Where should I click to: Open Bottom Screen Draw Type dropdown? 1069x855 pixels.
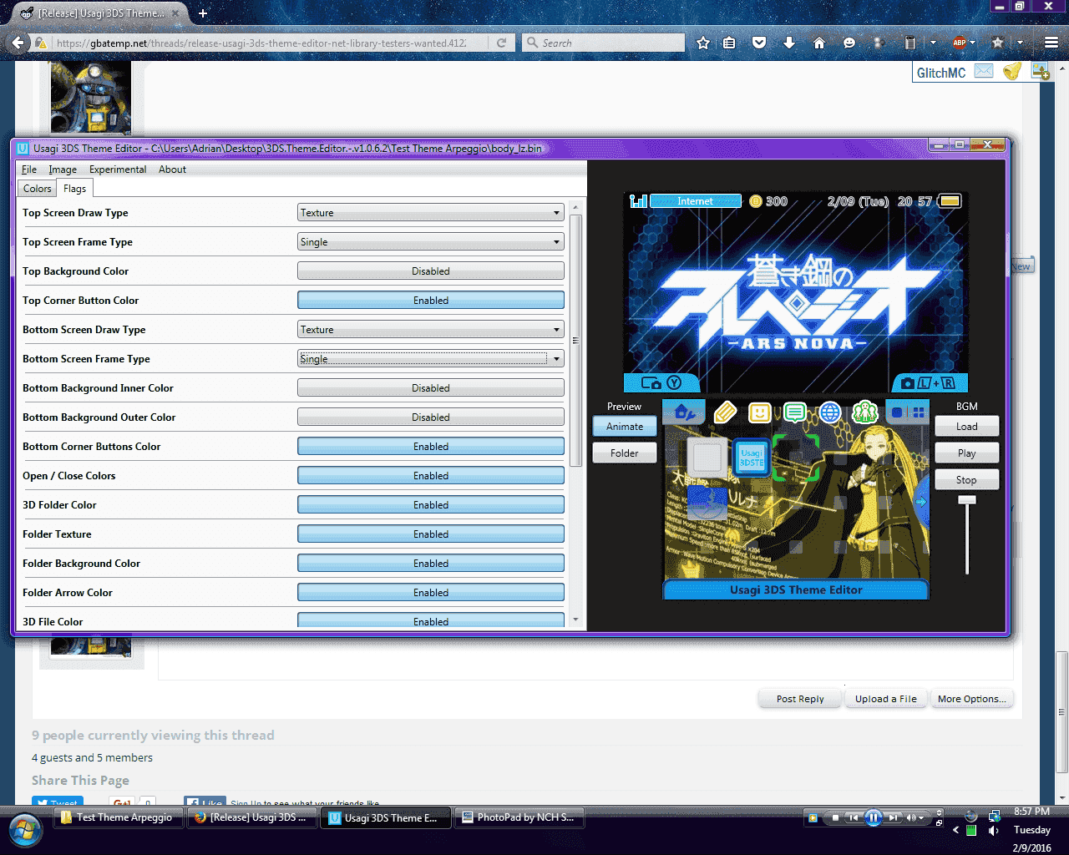coord(431,330)
